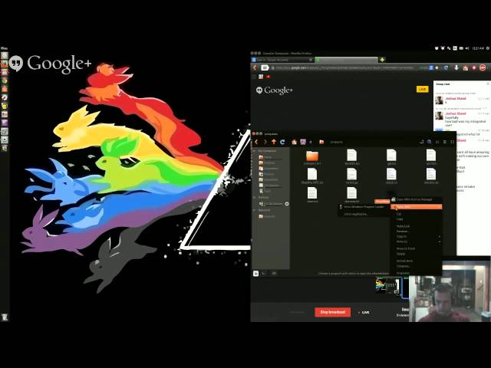Image resolution: width=491 pixels, height=368 pixels.
Task: Click the clock in the top panel
Action: pyautogui.click(x=478, y=48)
